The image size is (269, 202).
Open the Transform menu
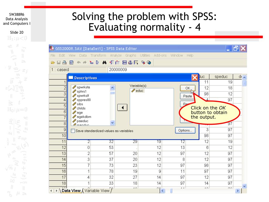coord(98,55)
